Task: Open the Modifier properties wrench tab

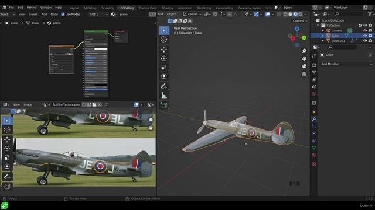Action: (314, 119)
